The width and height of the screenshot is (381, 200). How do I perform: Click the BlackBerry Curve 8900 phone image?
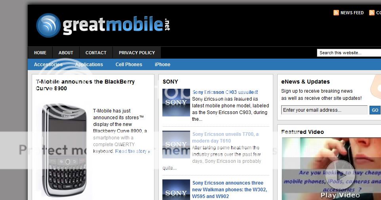click(x=64, y=150)
